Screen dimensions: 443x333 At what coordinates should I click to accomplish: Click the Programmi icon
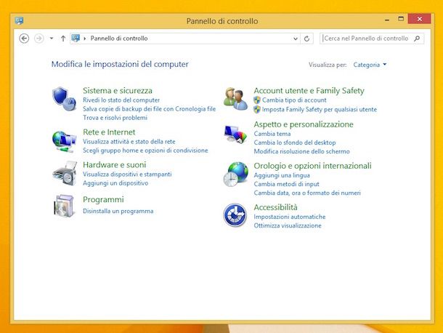63,206
